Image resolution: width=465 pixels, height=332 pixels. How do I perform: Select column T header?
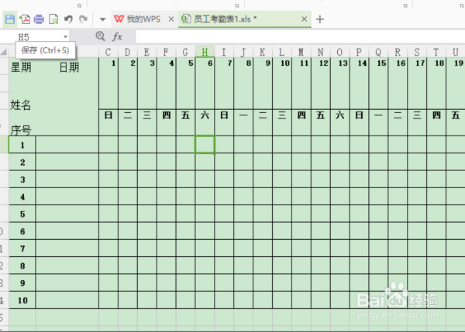coord(436,52)
